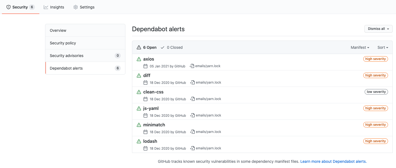Click the warning icon beside clean-css

(x=139, y=92)
